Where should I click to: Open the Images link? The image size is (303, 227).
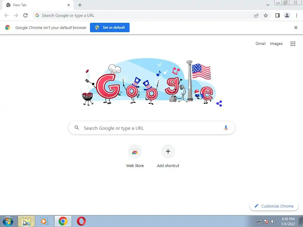coord(276,44)
